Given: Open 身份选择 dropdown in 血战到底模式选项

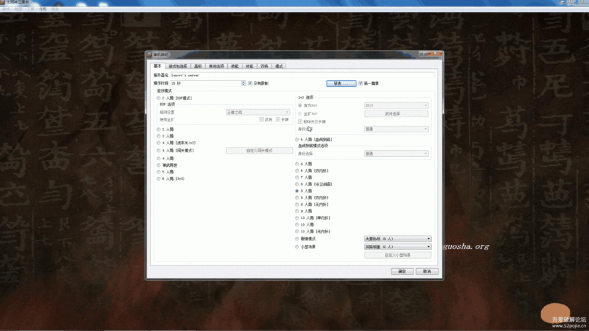Looking at the screenshot, I should point(396,154).
